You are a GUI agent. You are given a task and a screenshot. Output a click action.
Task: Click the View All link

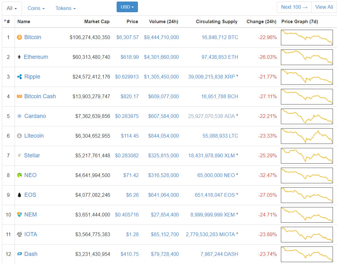(324, 7)
